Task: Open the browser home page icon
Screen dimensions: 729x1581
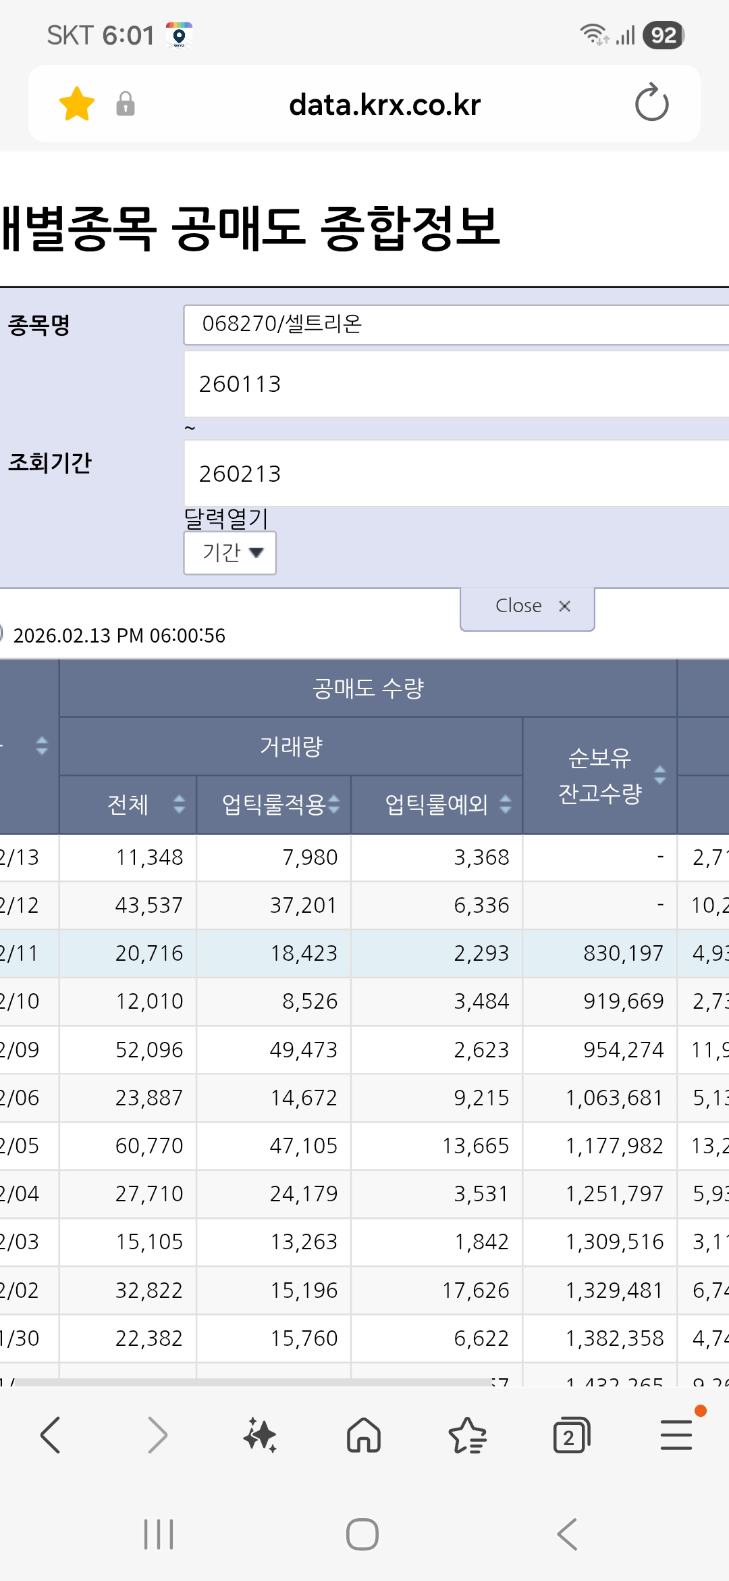Action: (x=364, y=1435)
